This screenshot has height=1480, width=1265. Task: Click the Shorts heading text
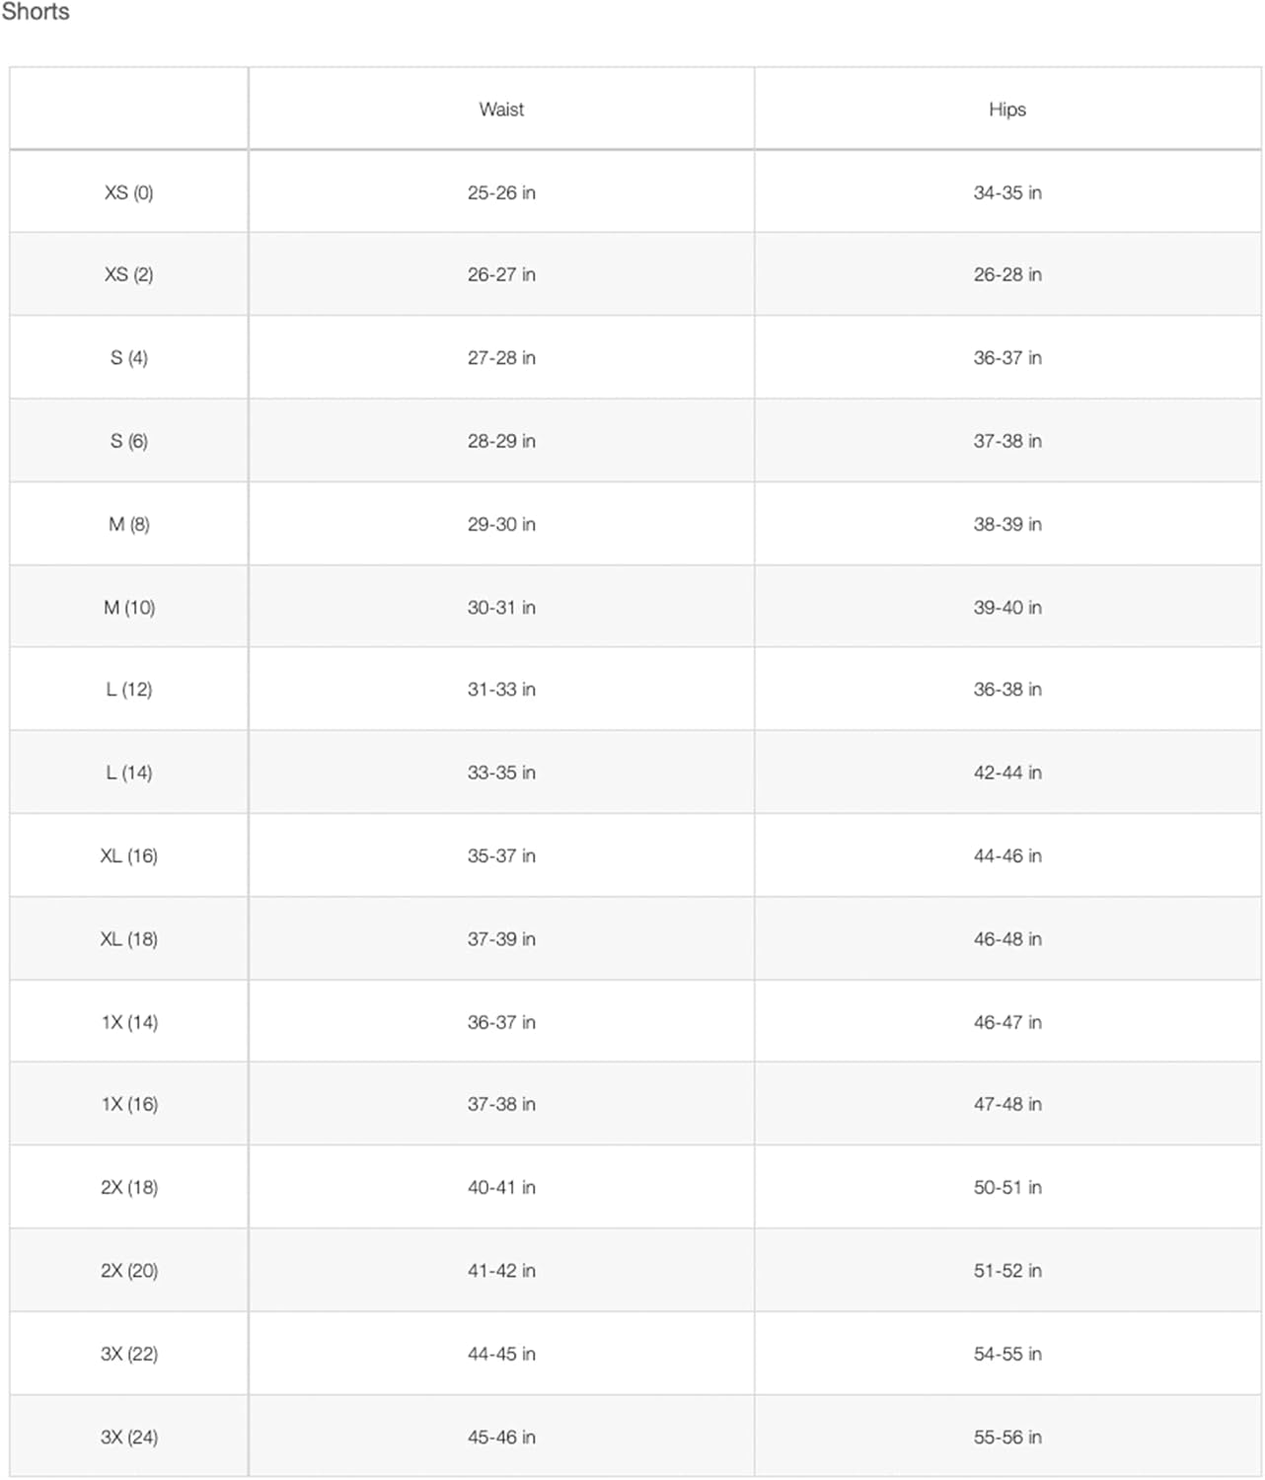36,12
